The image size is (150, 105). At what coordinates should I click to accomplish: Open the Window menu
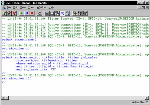pos(41,7)
